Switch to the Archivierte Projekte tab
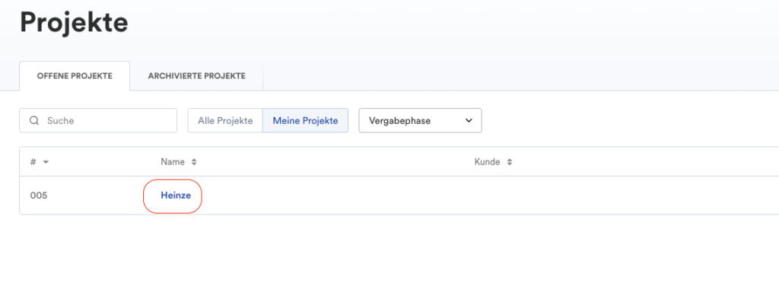This screenshot has height=286, width=779. tap(197, 76)
